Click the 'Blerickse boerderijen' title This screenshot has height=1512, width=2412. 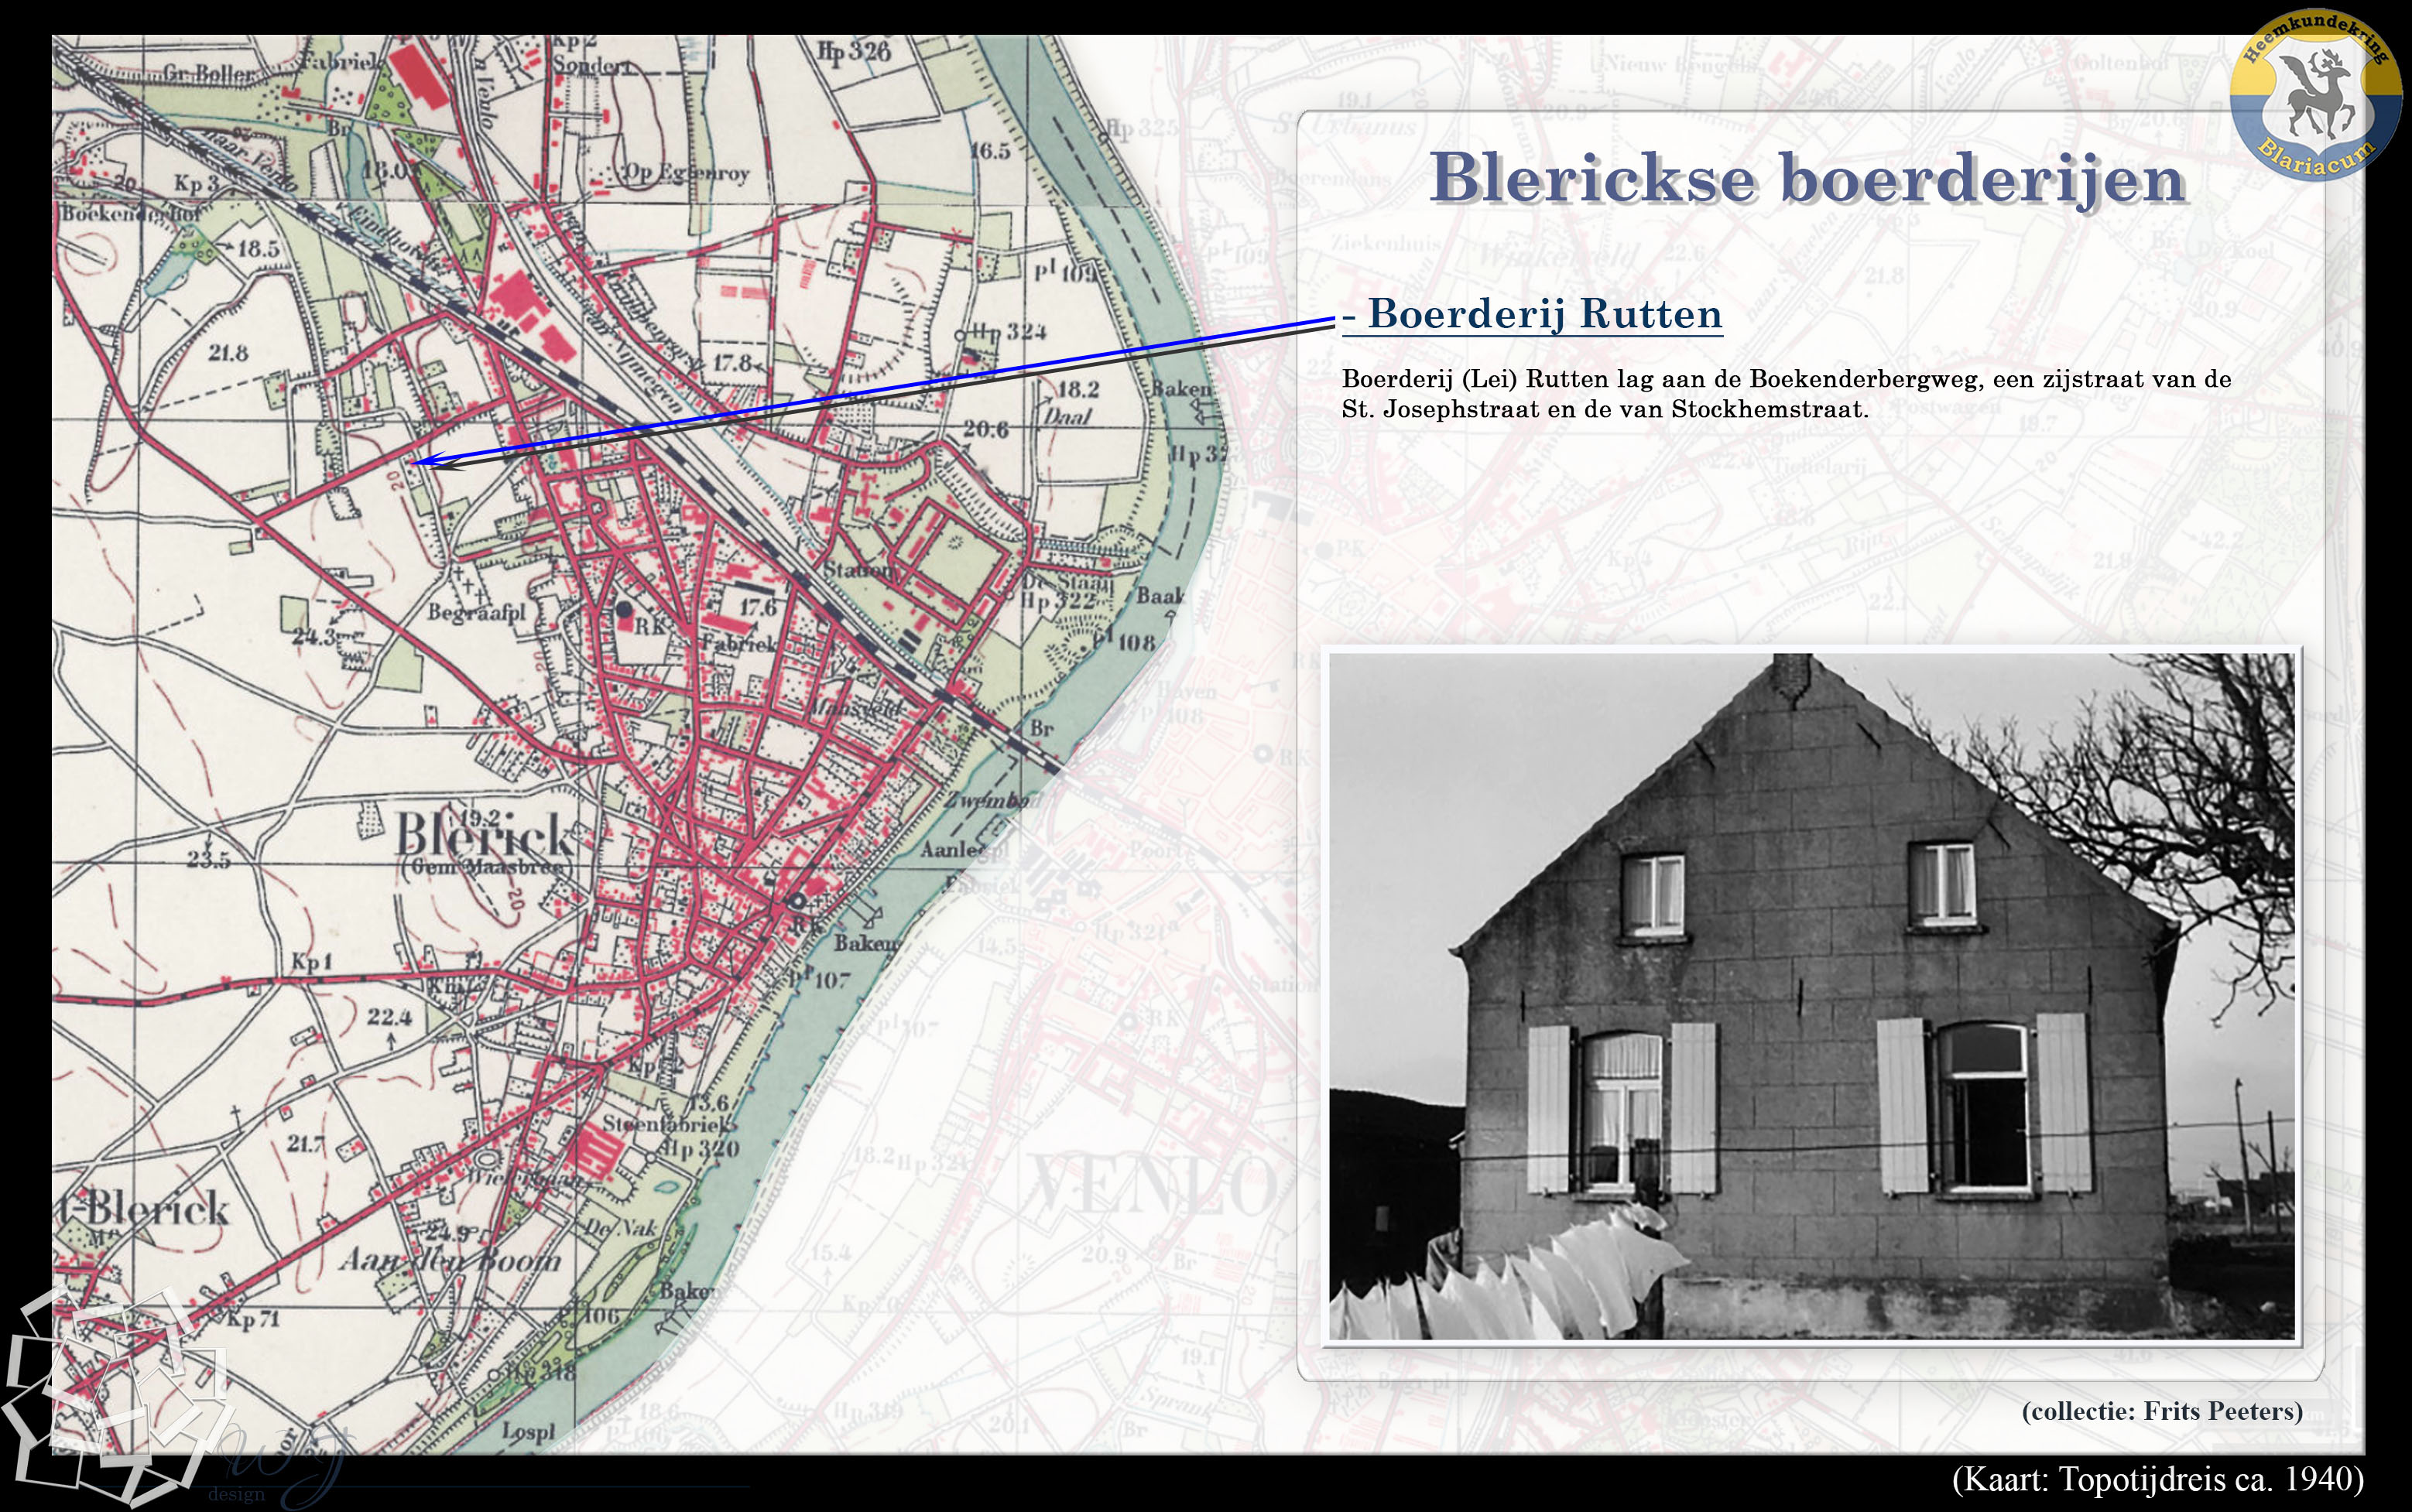(1807, 180)
